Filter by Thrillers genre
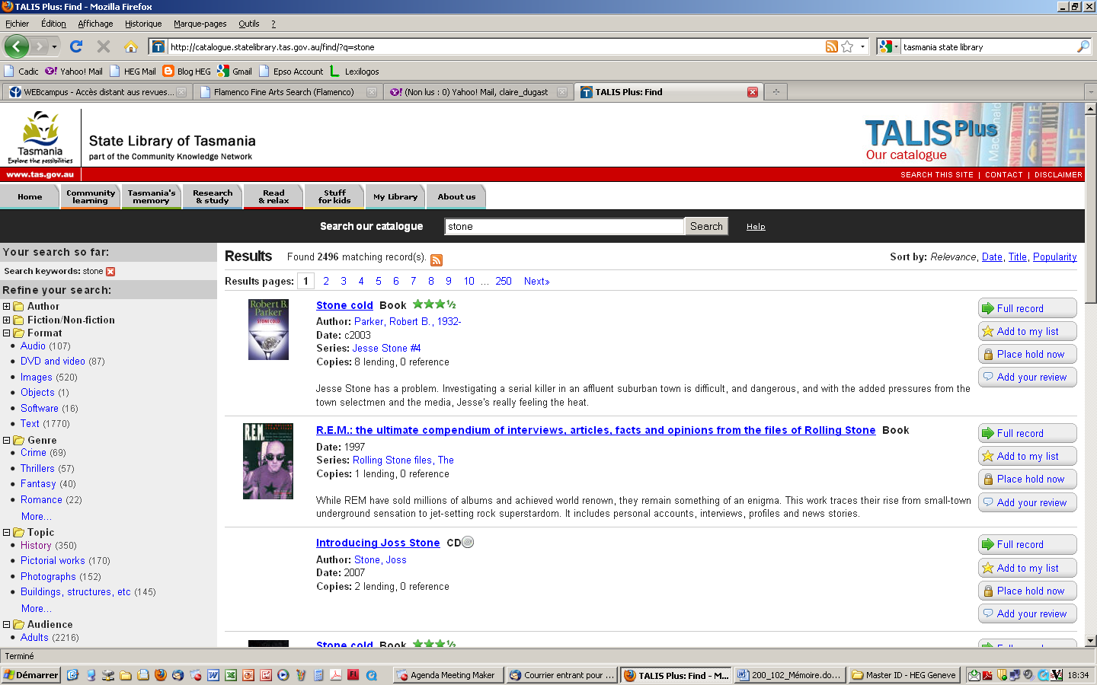 click(37, 469)
